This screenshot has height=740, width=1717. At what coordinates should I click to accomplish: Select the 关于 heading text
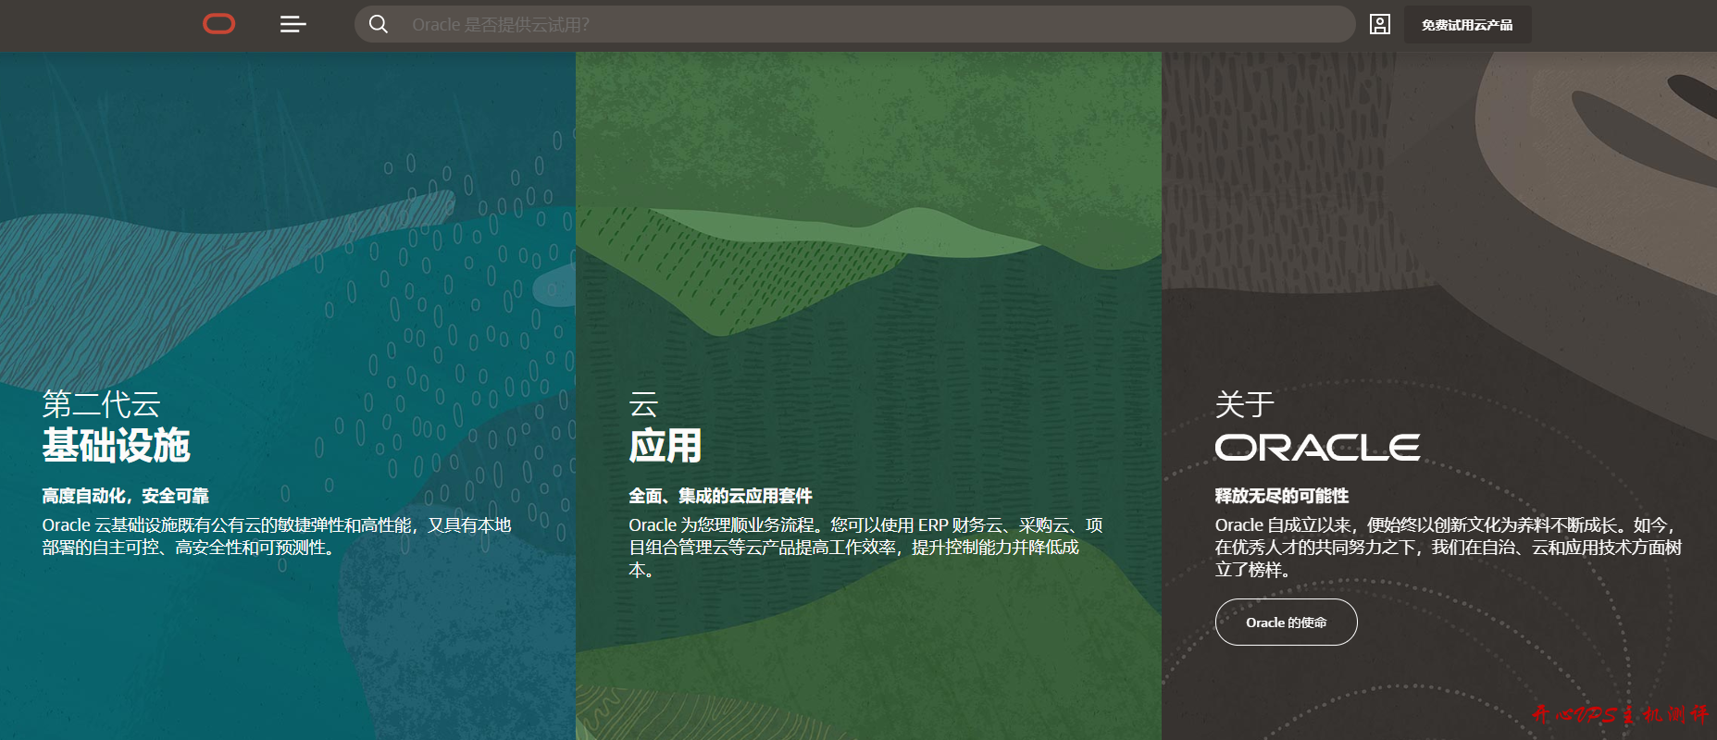pyautogui.click(x=1244, y=404)
